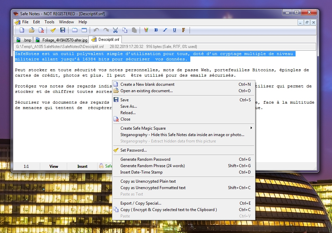332x233 pixels.
Task: Choose Insert Date-Time Stamp
Action: pyautogui.click(x=184, y=172)
